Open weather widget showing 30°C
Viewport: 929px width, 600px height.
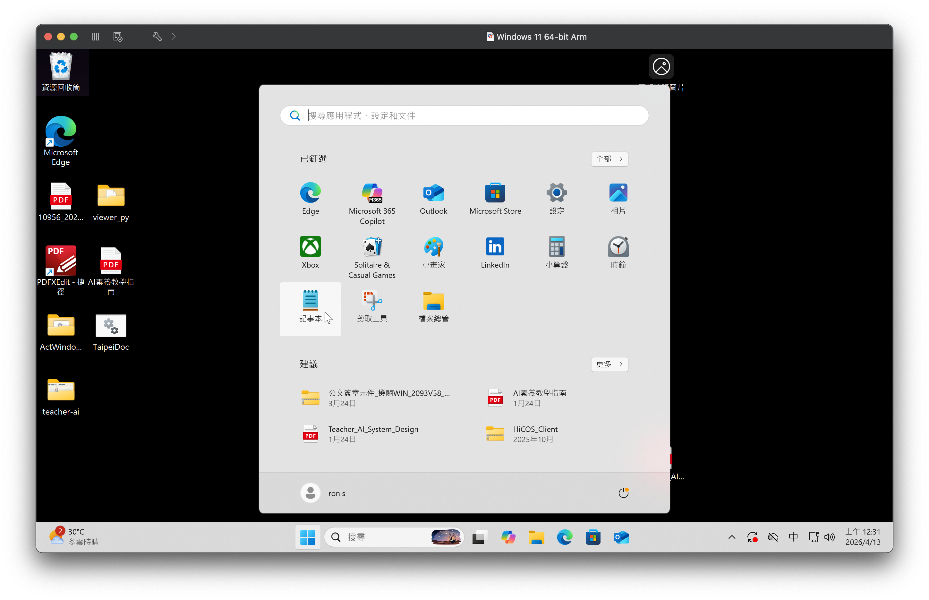click(74, 536)
